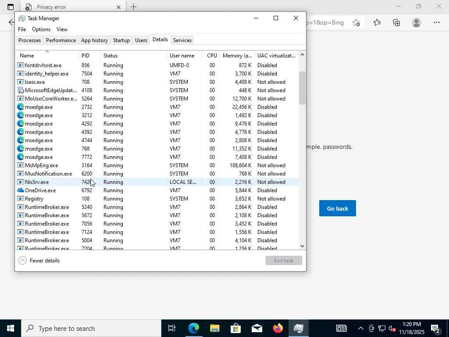
Task: Open News and interests taskbar widget
Action: coord(341,328)
